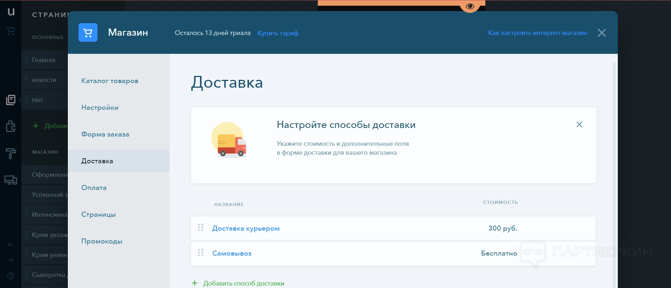Click the undo arrow in sidebar
The width and height of the screenshot is (671, 288).
pyautogui.click(x=11, y=245)
